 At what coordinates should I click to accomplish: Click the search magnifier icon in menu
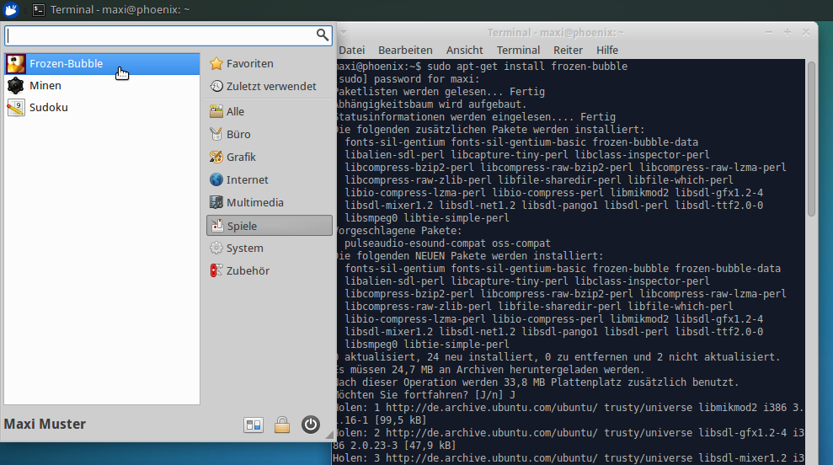pos(322,35)
